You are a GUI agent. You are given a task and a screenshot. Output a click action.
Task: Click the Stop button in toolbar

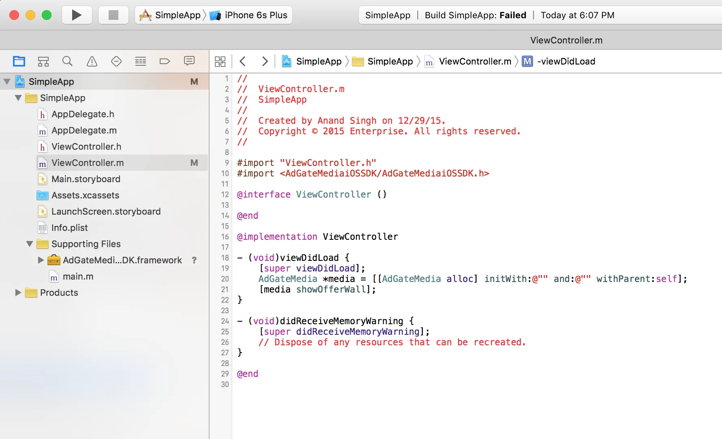pos(114,15)
